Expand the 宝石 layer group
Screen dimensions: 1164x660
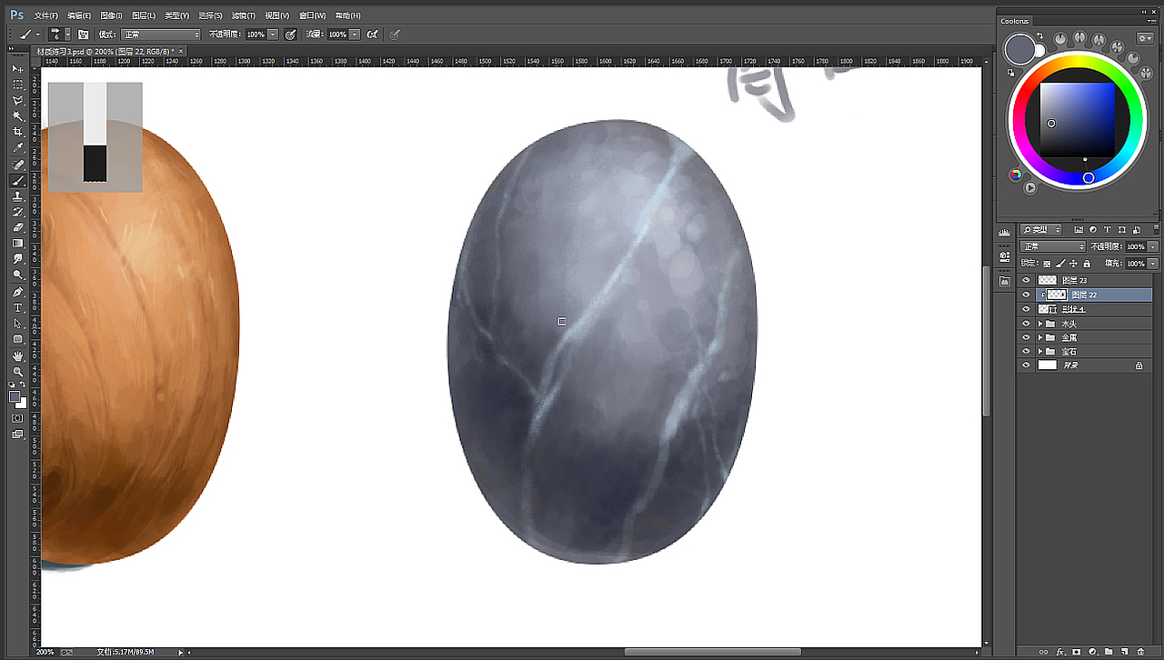[x=1040, y=351]
